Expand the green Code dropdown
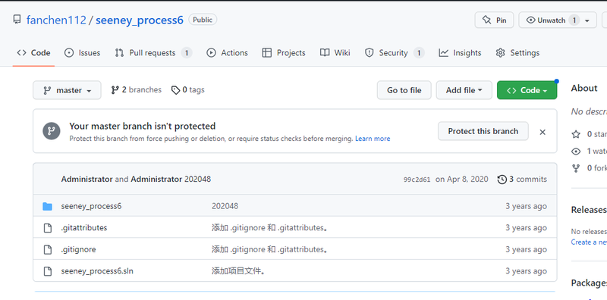The image size is (607, 300). [527, 90]
